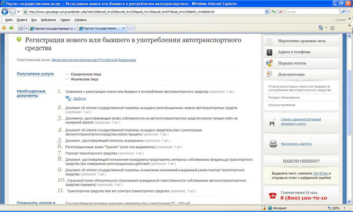Click the Стоимость услуги section link
This screenshot has height=212, width=353.
pyautogui.click(x=36, y=203)
